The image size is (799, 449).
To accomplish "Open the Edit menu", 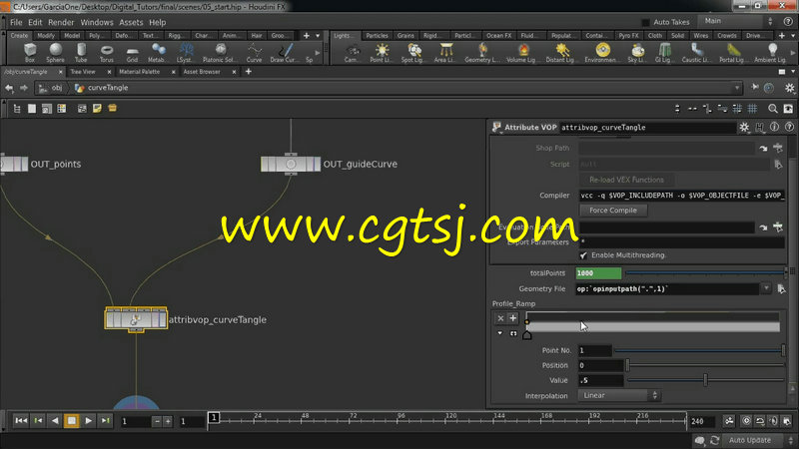I will pyautogui.click(x=35, y=22).
